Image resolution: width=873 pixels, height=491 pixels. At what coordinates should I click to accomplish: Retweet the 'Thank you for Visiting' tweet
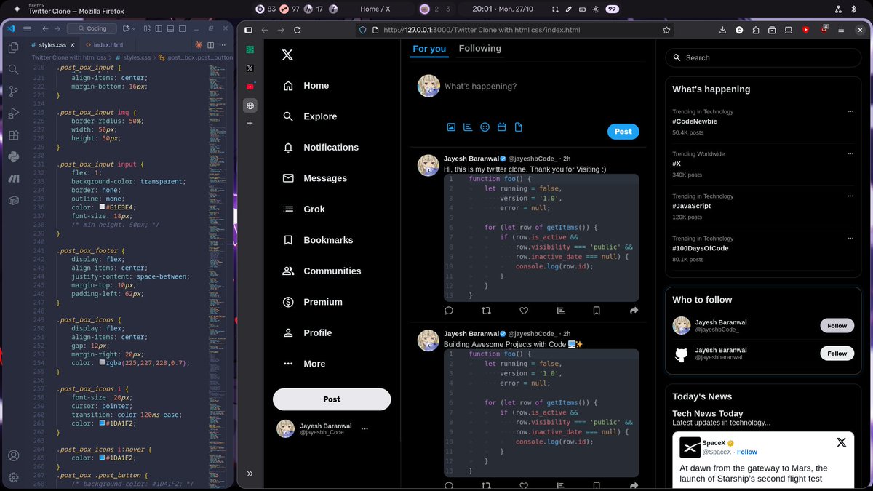[486, 311]
